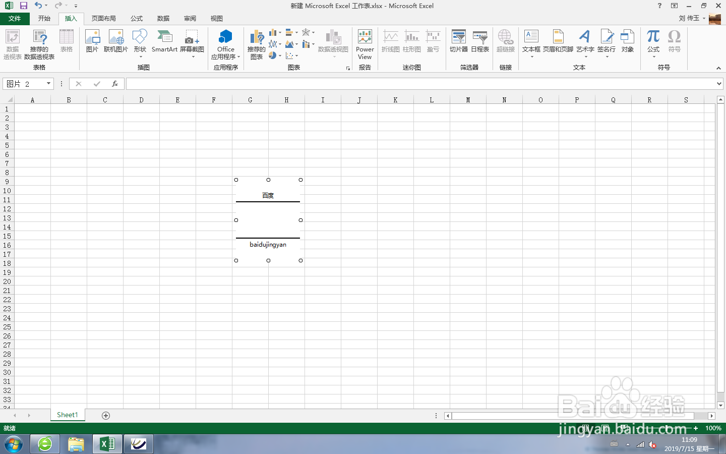The width and height of the screenshot is (726, 454).
Task: Insert a line chart
Action: 273,44
